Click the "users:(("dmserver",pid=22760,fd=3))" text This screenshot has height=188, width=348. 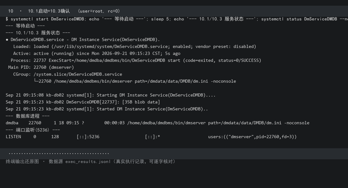click(252, 137)
